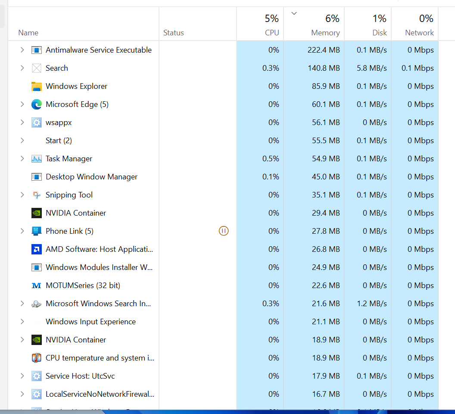This screenshot has width=455, height=414.
Task: Click the Task Manager process icon
Action: pyautogui.click(x=37, y=159)
